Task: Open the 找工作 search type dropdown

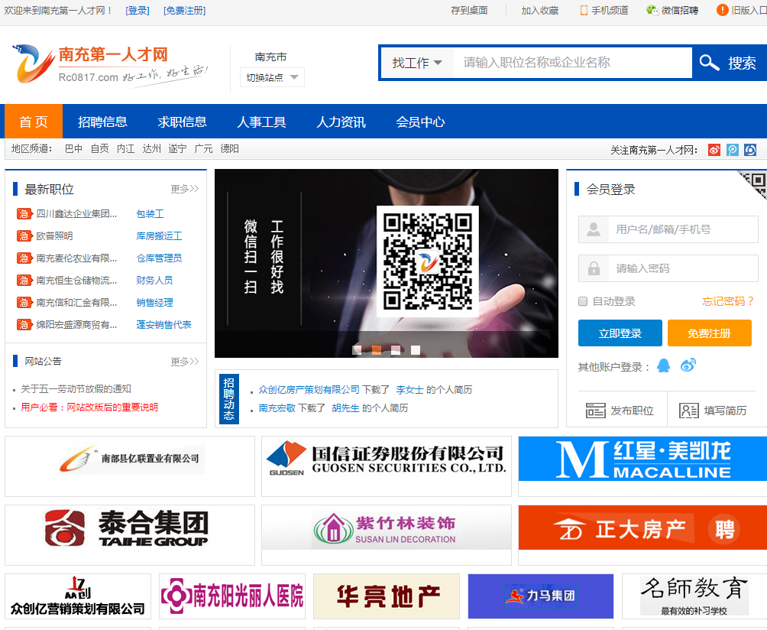Action: 417,63
